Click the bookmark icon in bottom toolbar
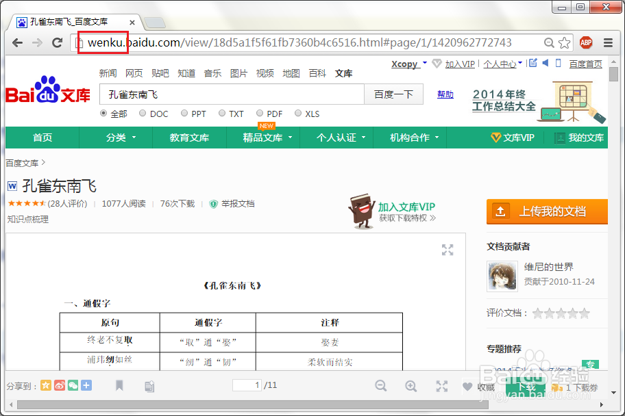The width and height of the screenshot is (625, 416). click(x=119, y=385)
